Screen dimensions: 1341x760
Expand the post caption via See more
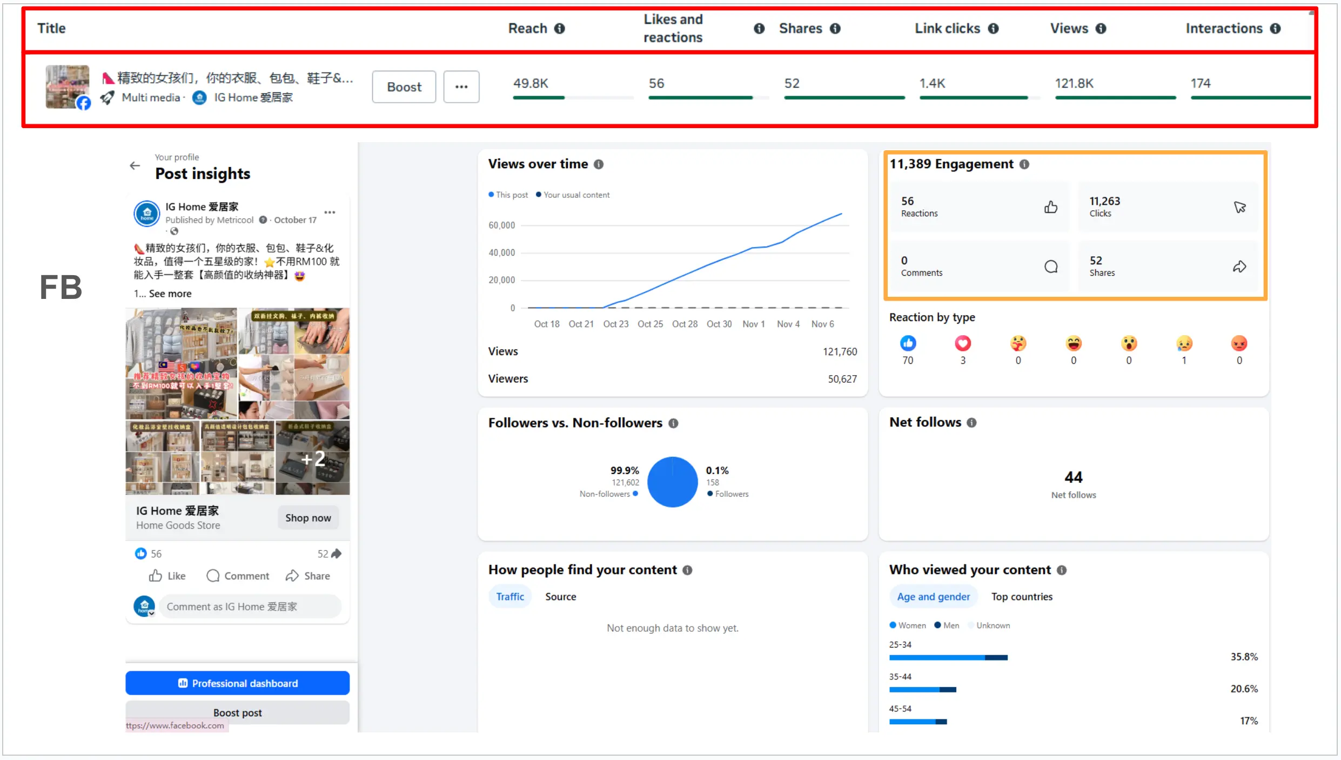coord(171,294)
